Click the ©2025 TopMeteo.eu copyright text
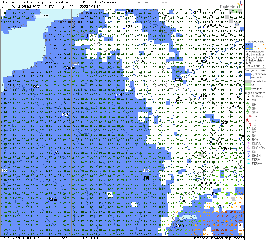This screenshot has height=240, width=269. click(x=99, y=2)
